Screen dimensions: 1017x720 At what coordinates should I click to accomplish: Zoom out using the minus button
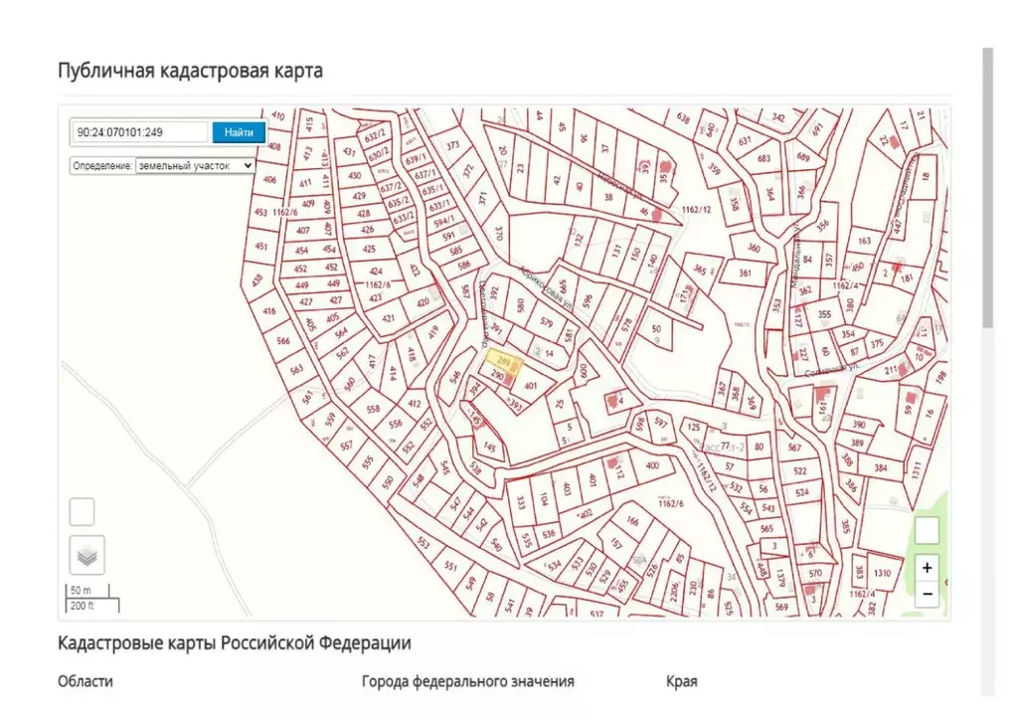point(927,593)
